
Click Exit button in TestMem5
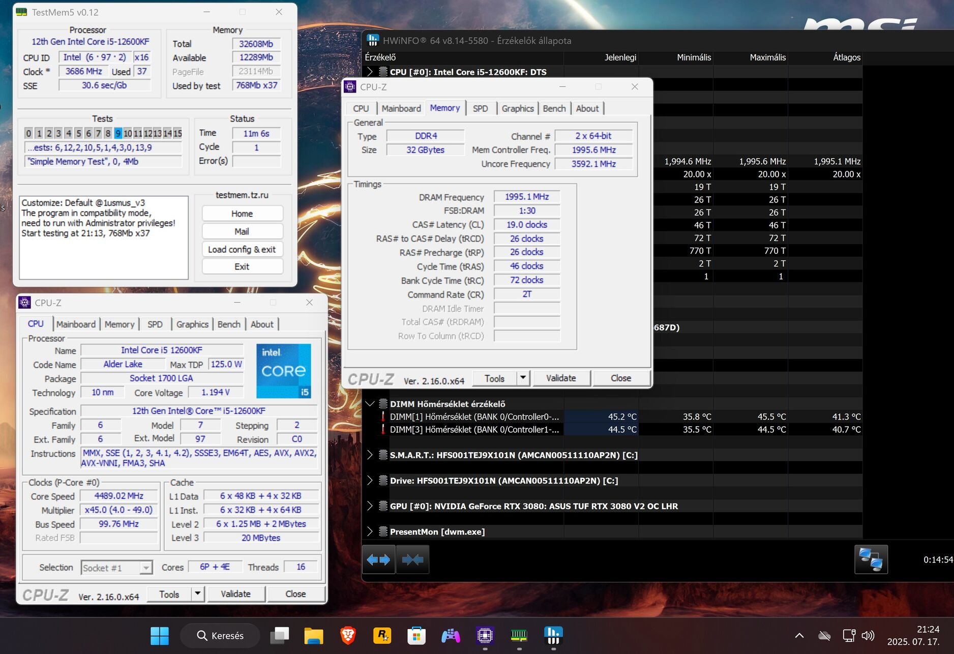[242, 266]
